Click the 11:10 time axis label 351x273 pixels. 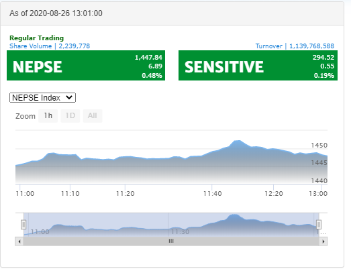pyautogui.click(x=70, y=194)
